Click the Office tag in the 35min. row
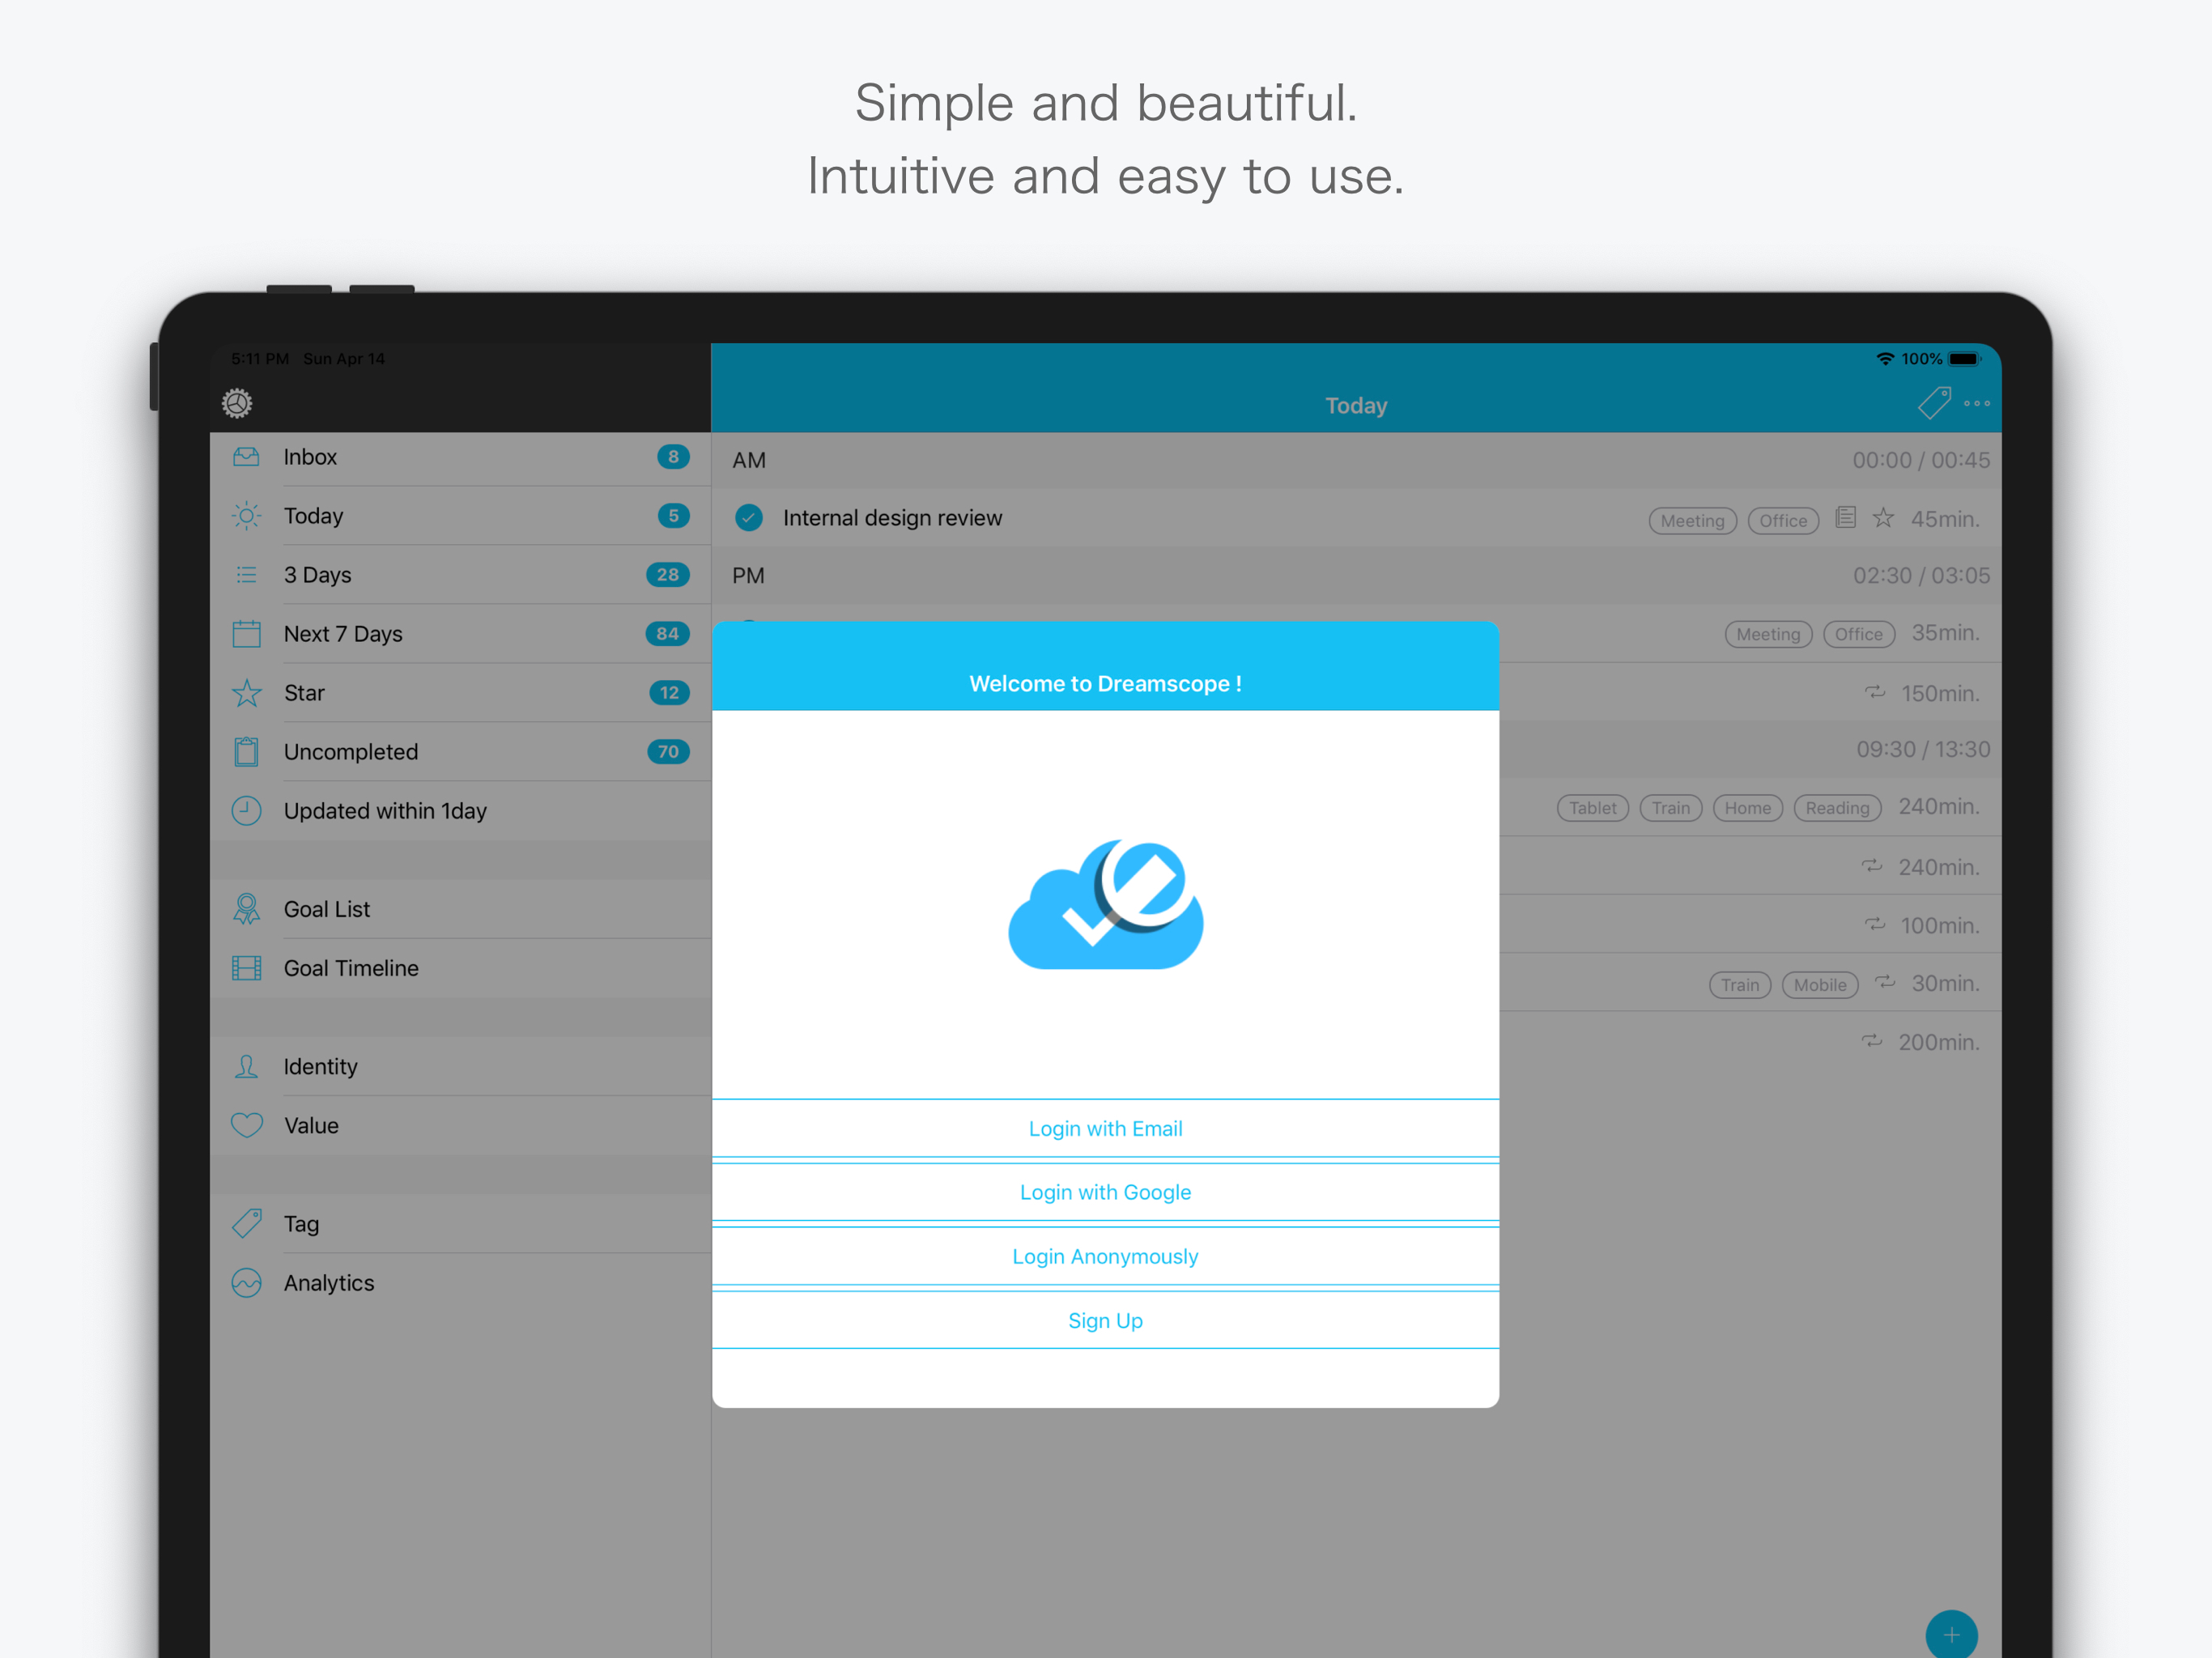Viewport: 2212px width, 1658px height. click(x=1858, y=634)
